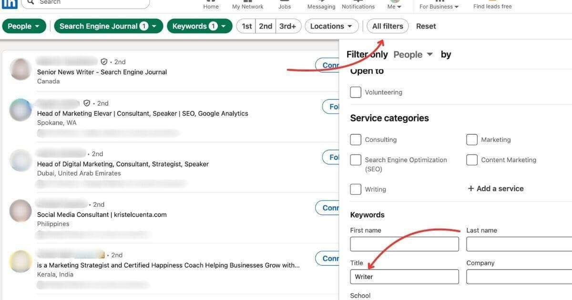Screen dimensions: 572x300
Task: Expand the Keywords filter dropdown
Action: pyautogui.click(x=199, y=26)
